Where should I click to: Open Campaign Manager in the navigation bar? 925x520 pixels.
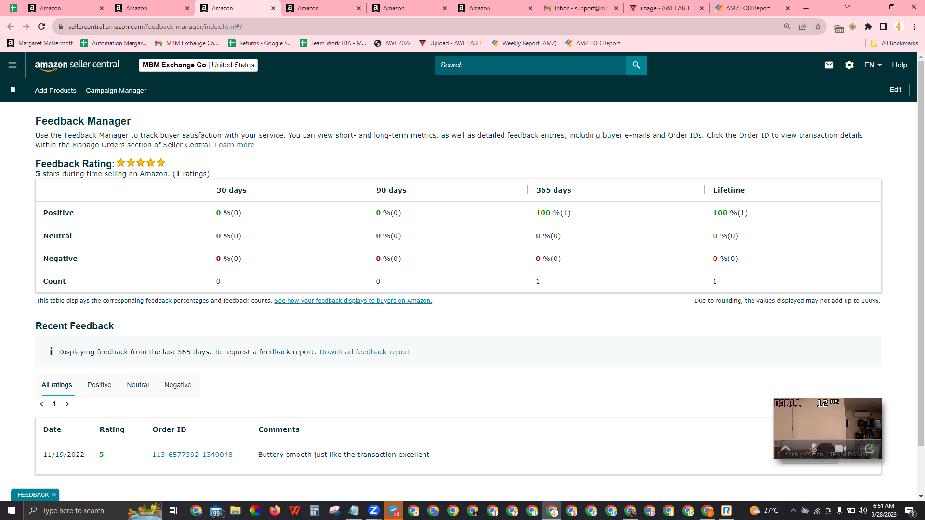coord(116,91)
